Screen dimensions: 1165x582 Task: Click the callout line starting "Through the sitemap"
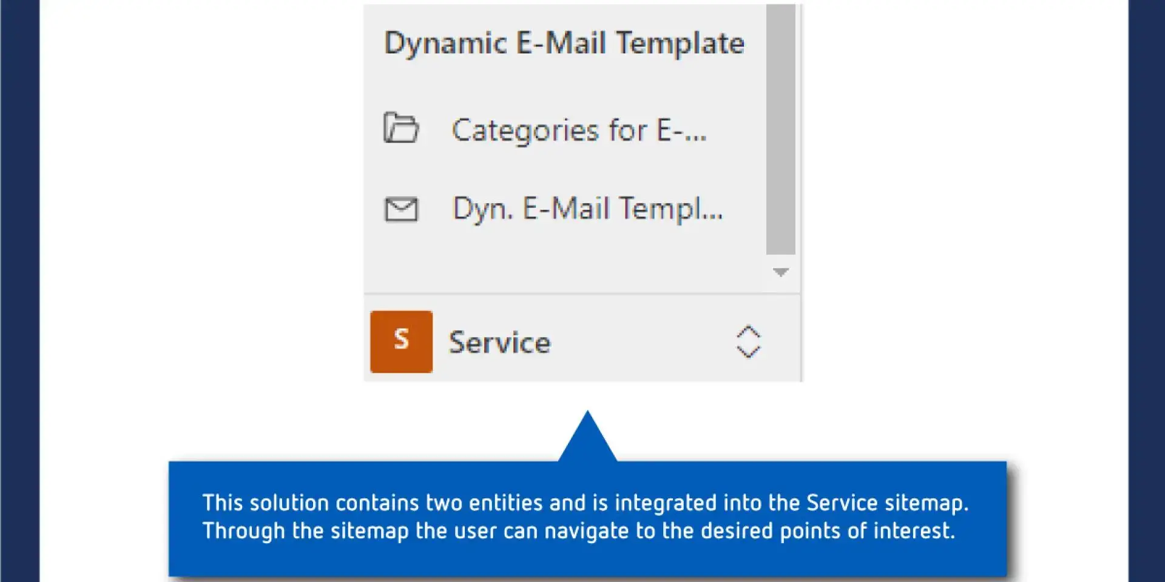(579, 531)
